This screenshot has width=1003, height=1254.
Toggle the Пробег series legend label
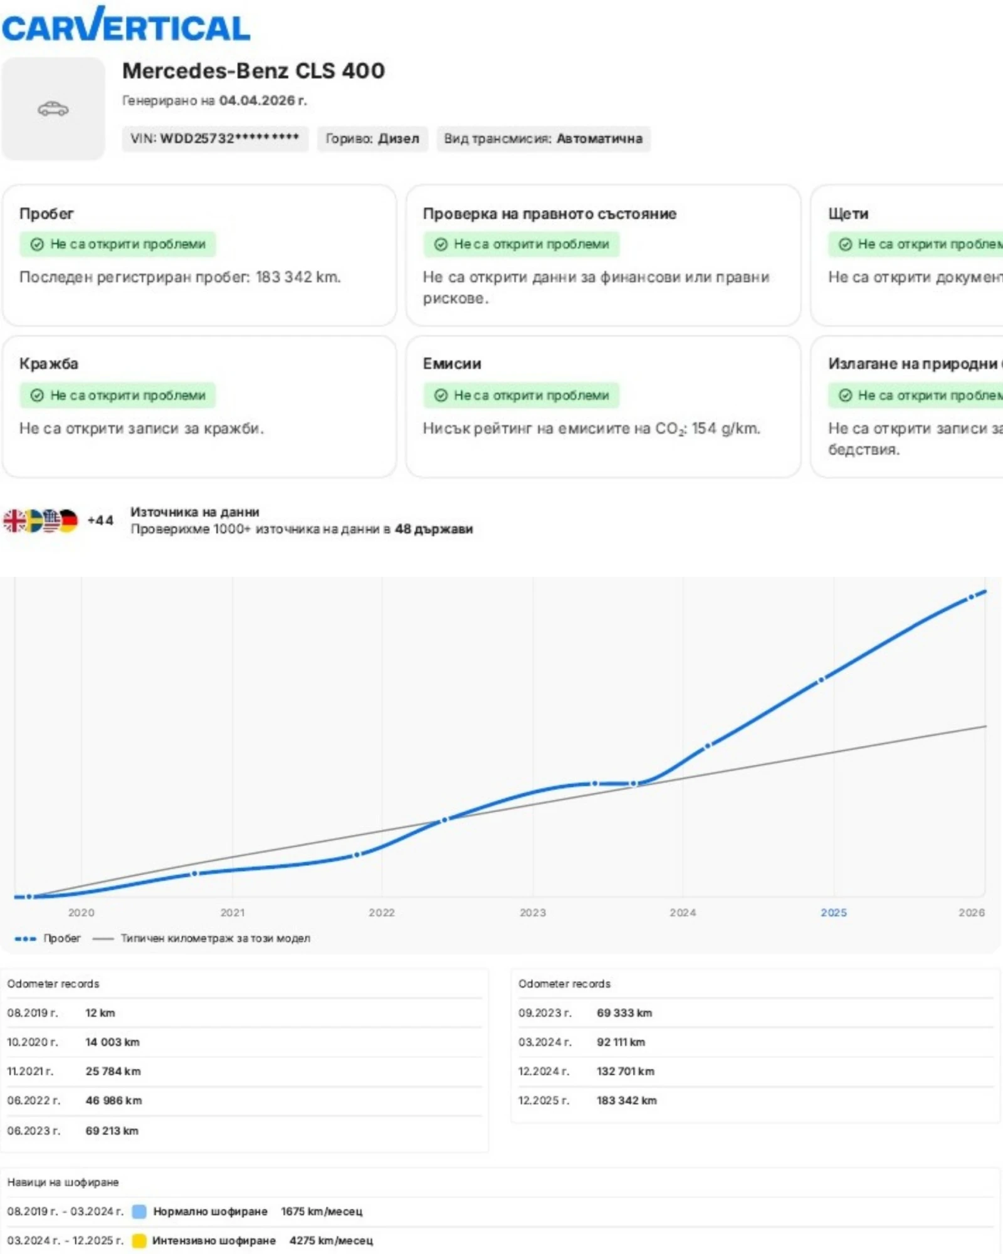(x=62, y=939)
